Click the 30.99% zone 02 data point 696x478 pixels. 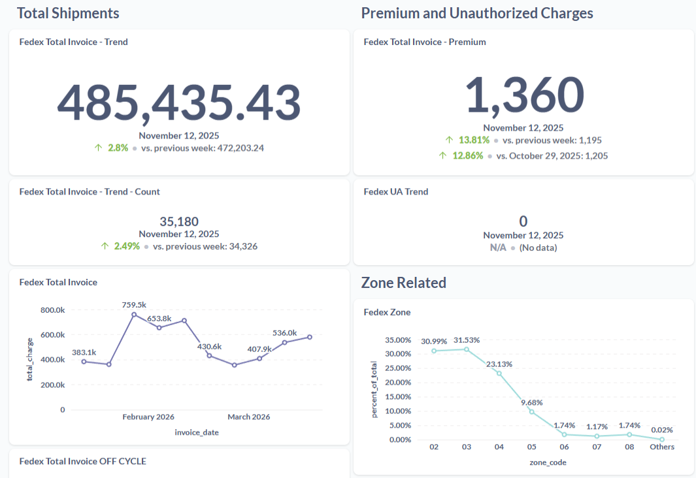coord(433,351)
